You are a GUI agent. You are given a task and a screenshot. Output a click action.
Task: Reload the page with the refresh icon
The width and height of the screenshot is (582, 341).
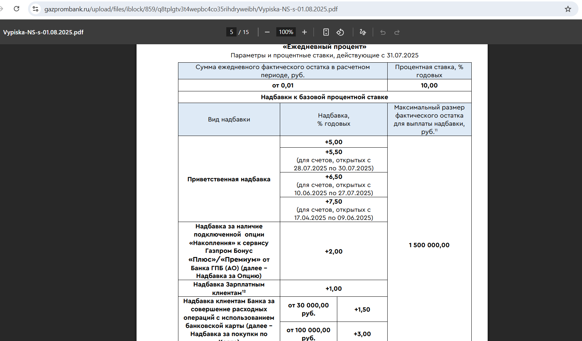coord(16,9)
